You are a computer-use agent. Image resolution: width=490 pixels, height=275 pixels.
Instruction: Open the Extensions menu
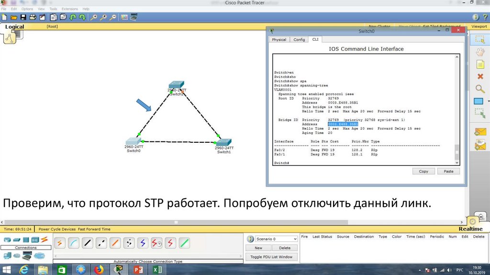(x=70, y=9)
